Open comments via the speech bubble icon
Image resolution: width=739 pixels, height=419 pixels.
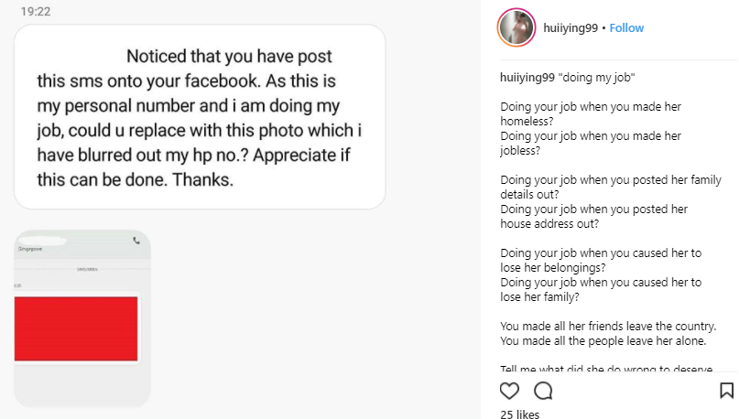click(543, 391)
